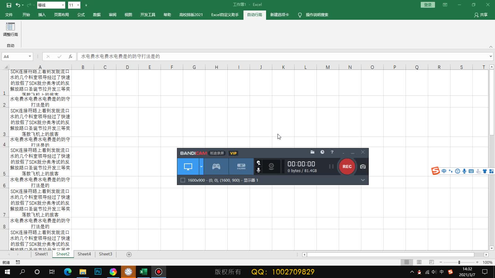
Task: Zoom in with the plus button
Action: tap(477, 262)
